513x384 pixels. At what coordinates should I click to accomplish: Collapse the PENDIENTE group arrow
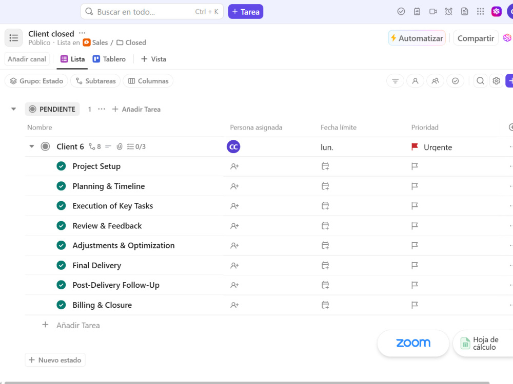coord(13,109)
